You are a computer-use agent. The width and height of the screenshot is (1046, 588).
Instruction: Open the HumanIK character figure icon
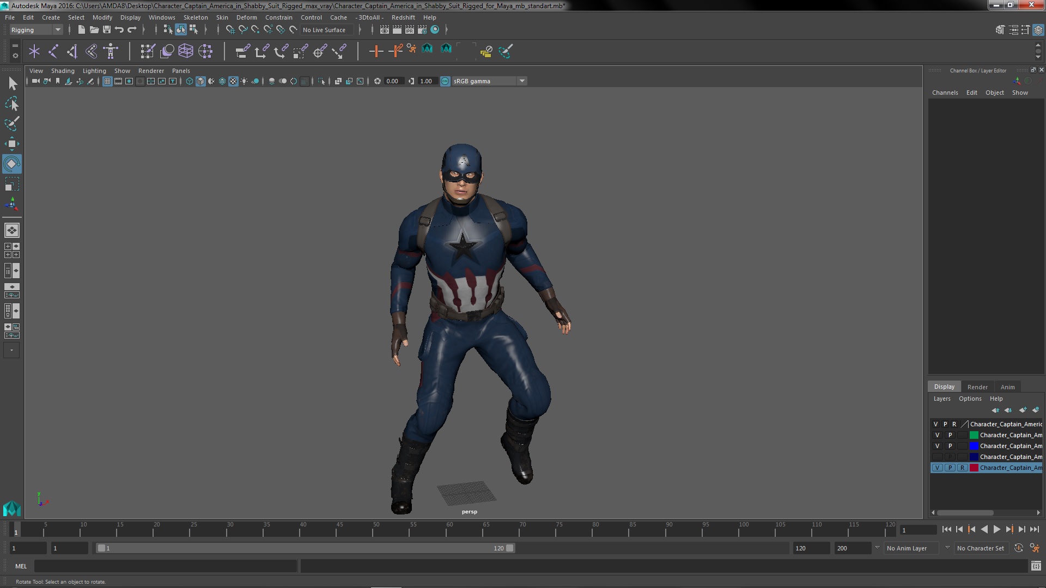tap(111, 51)
